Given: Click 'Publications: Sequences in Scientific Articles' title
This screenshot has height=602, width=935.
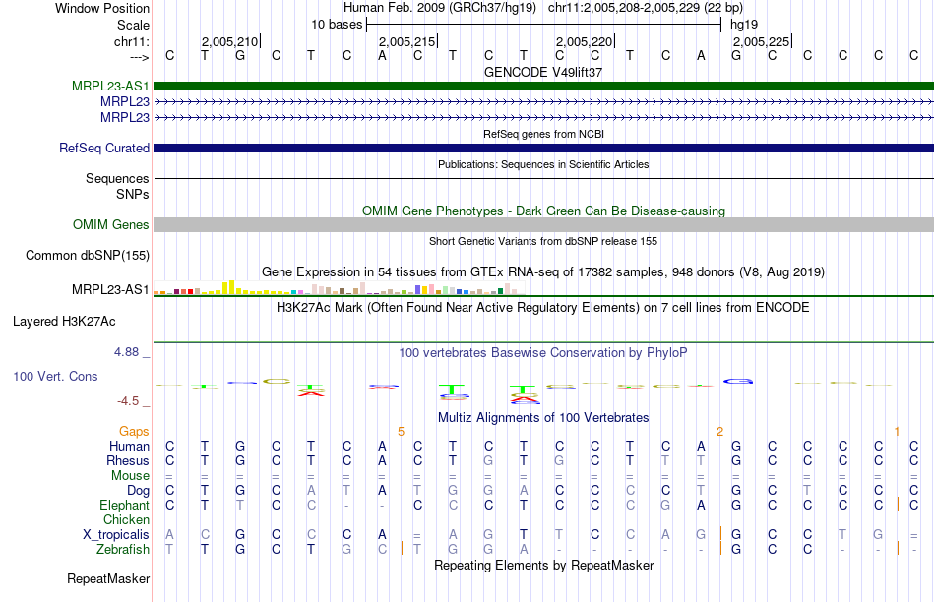Looking at the screenshot, I should click(543, 164).
